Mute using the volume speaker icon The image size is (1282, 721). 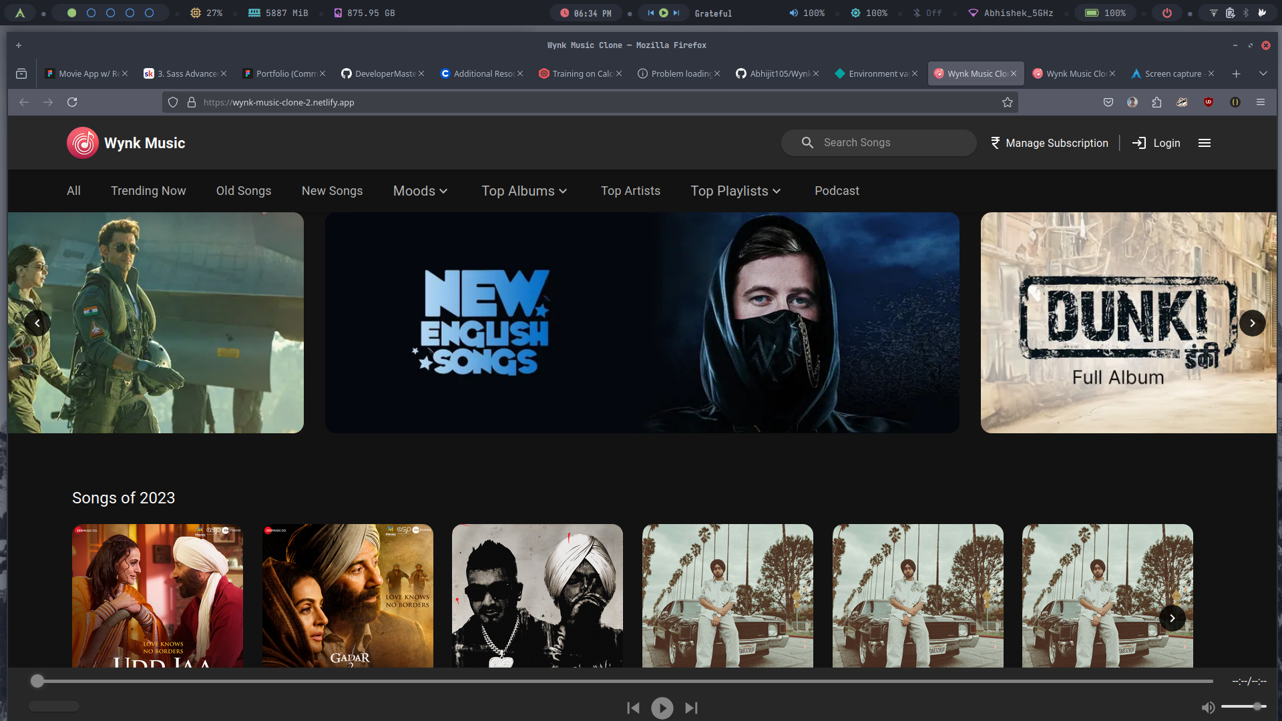pyautogui.click(x=1208, y=708)
